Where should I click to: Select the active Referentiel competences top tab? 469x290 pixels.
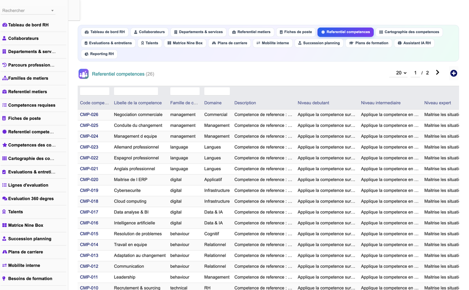(x=345, y=32)
